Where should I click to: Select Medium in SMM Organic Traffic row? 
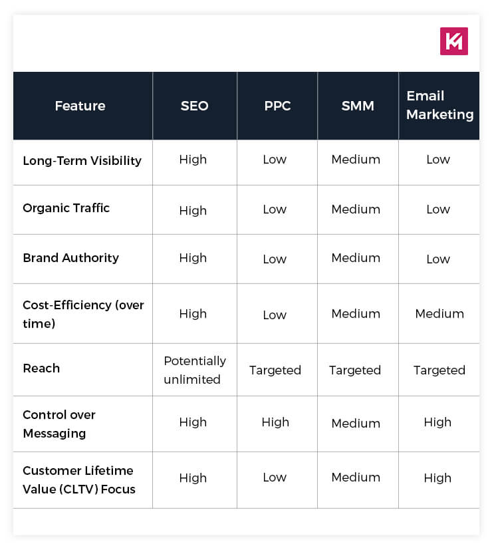pyautogui.click(x=356, y=209)
